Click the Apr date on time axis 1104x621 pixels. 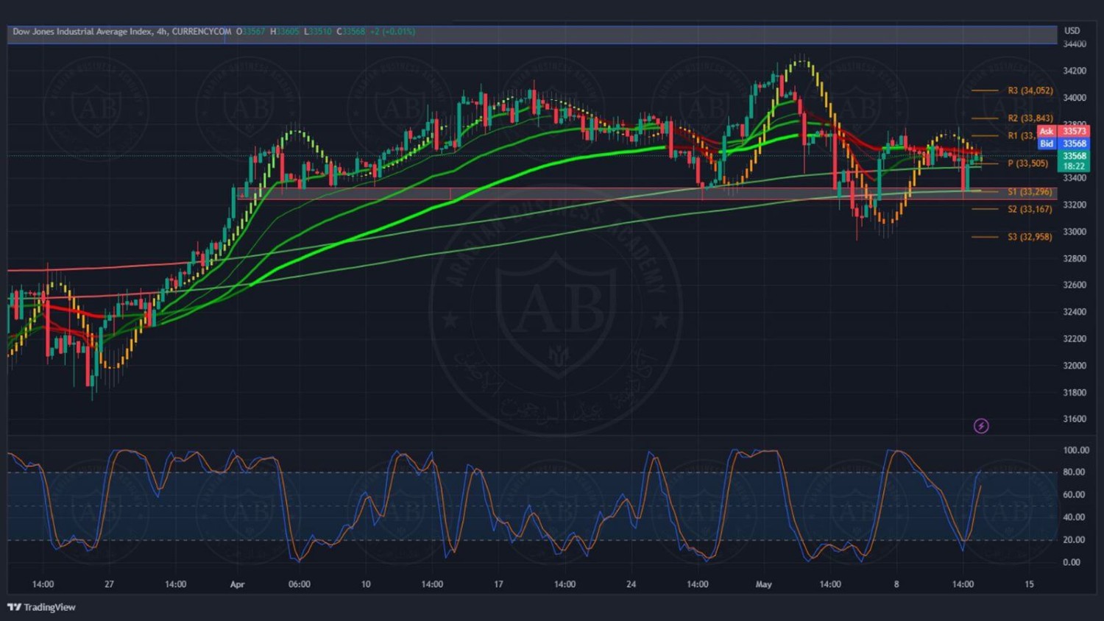pyautogui.click(x=237, y=585)
